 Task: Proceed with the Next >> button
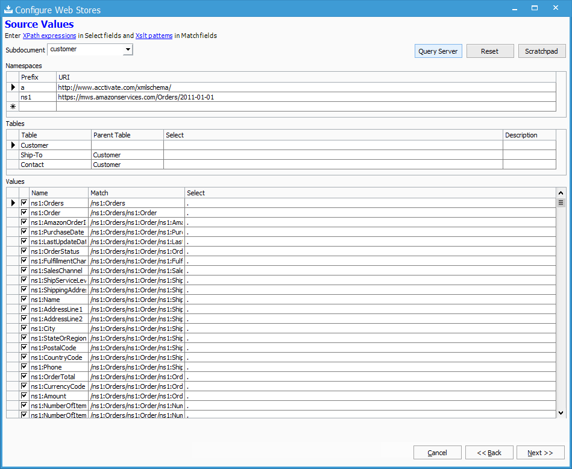(x=541, y=453)
